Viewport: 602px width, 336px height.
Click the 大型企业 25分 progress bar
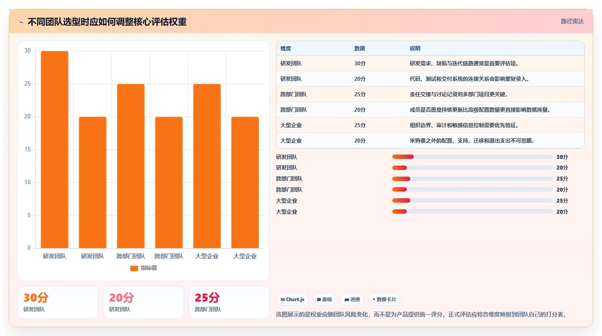[x=472, y=200]
